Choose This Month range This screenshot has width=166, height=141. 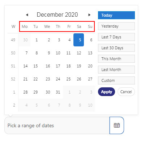(116, 59)
